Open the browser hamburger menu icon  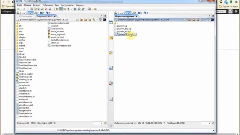237,2
